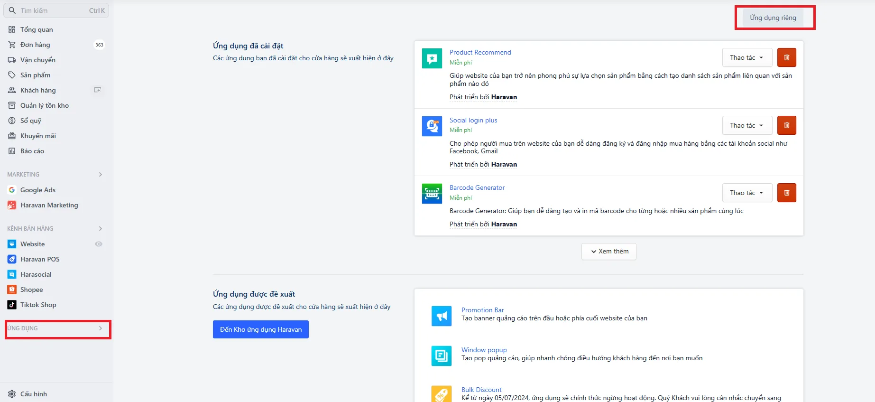The height and width of the screenshot is (402, 875).
Task: Click the Window popup app icon
Action: coord(442,356)
